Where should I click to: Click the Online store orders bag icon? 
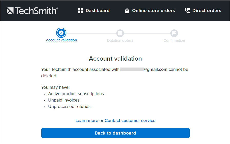[127, 11]
